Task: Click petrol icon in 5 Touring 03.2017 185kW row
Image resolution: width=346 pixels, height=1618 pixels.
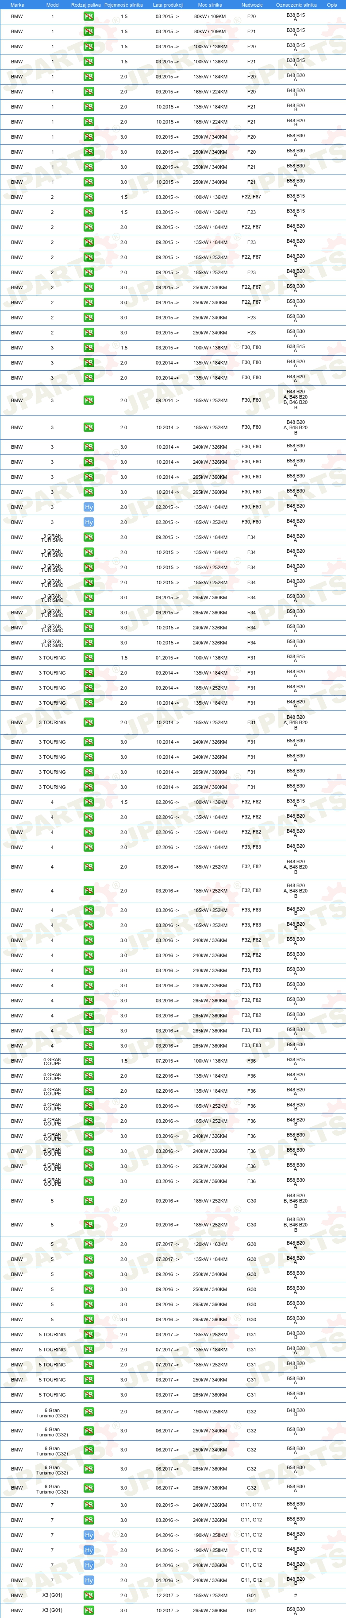Action: coord(88,1335)
